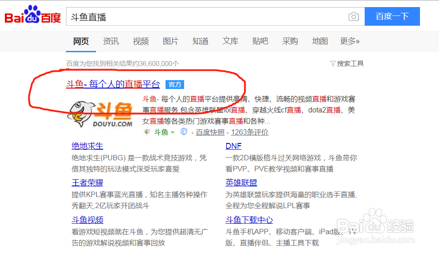Click the description 一款2D横版格斗过关网络游戏
Viewport: 439px width, 255px height.
[x=291, y=163]
